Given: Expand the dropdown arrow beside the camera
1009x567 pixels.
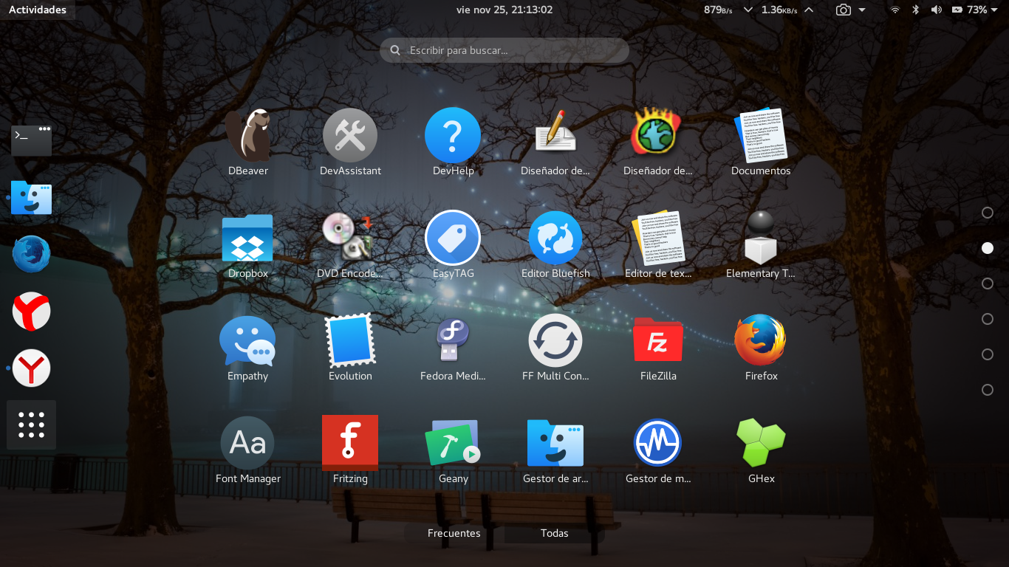Looking at the screenshot, I should 862,10.
